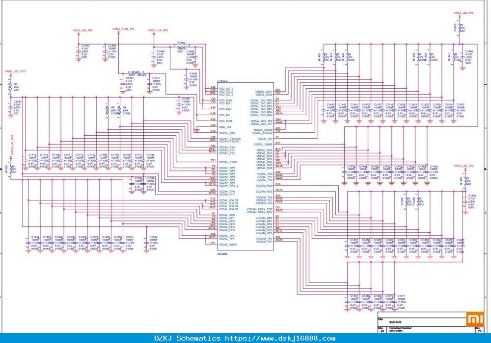Click pin name VDDAL_XO

click(x=265, y=139)
